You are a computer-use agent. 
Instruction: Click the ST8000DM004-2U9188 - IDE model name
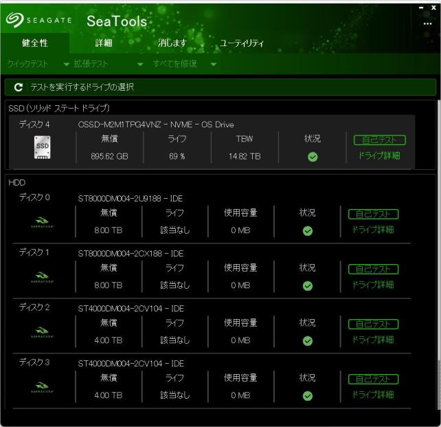[131, 199]
